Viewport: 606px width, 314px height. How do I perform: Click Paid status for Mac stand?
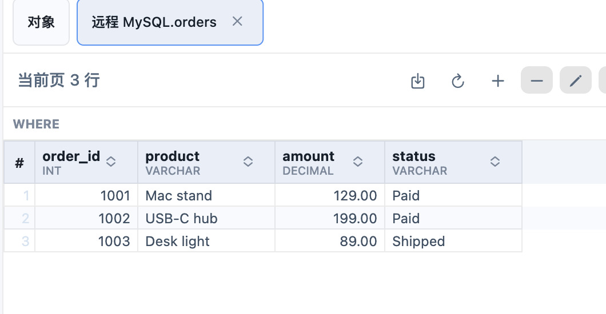(x=453, y=195)
